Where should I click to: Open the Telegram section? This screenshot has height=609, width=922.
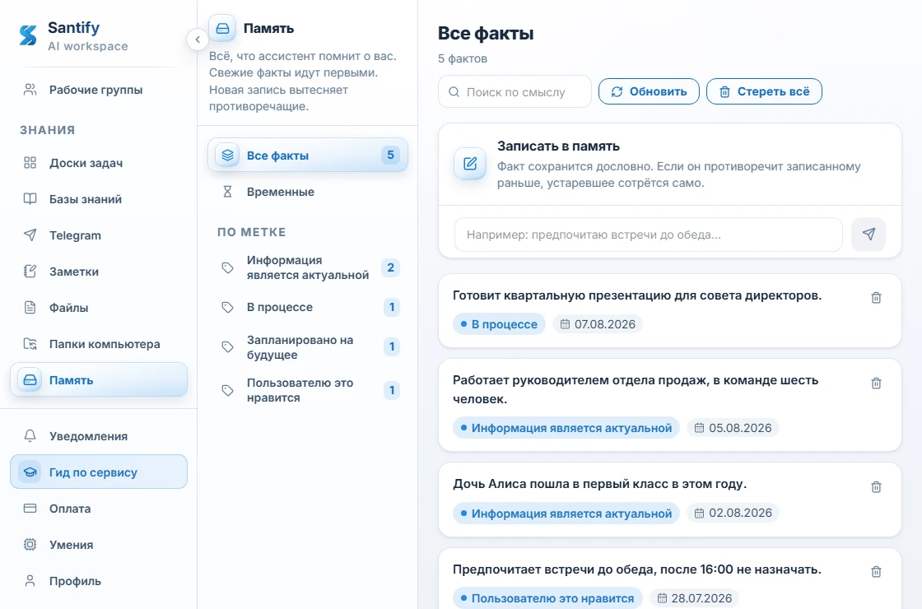coord(99,235)
